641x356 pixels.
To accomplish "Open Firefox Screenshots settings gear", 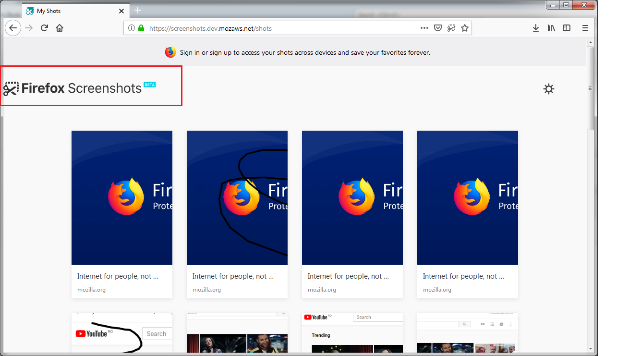I will click(548, 89).
